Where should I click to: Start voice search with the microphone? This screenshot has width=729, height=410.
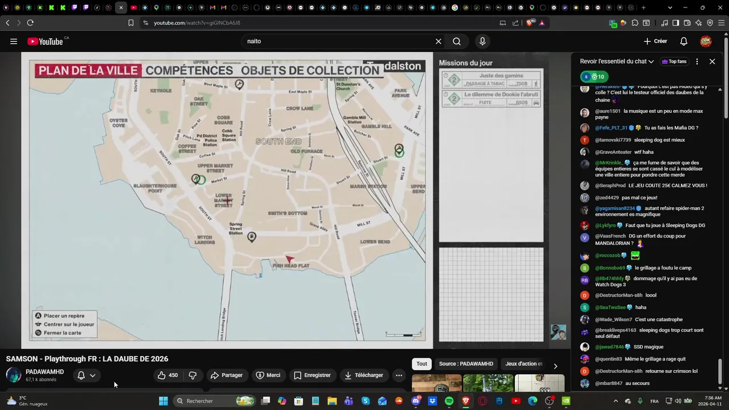click(482, 41)
